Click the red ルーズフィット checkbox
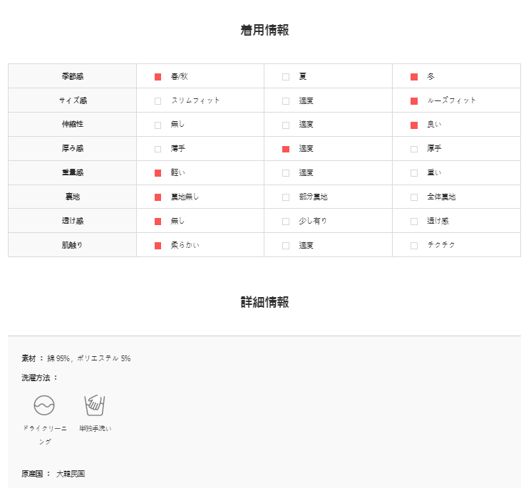This screenshot has height=488, width=531. (x=414, y=101)
